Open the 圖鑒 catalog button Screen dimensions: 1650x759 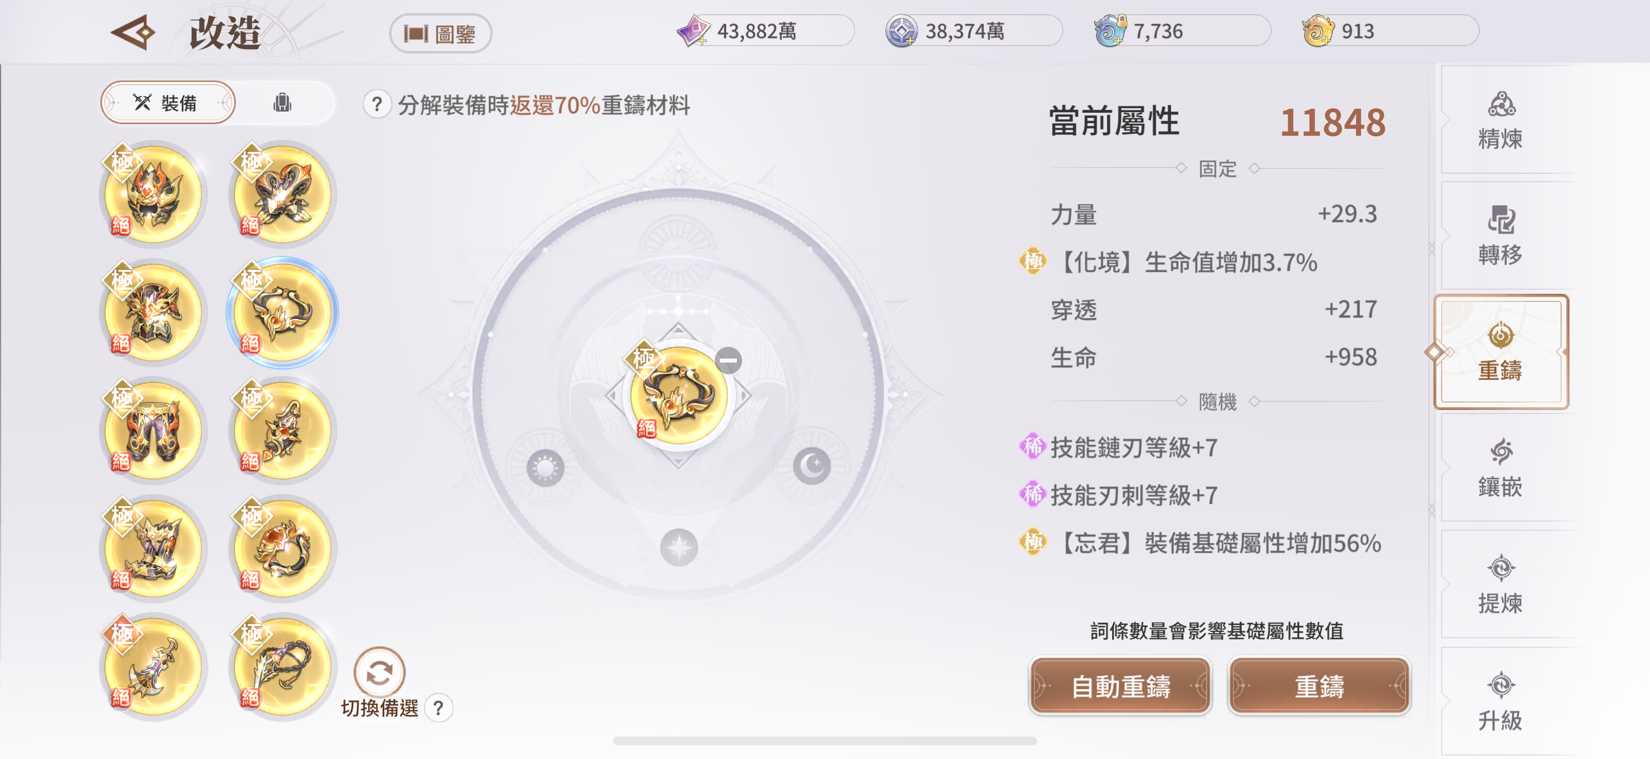[440, 33]
